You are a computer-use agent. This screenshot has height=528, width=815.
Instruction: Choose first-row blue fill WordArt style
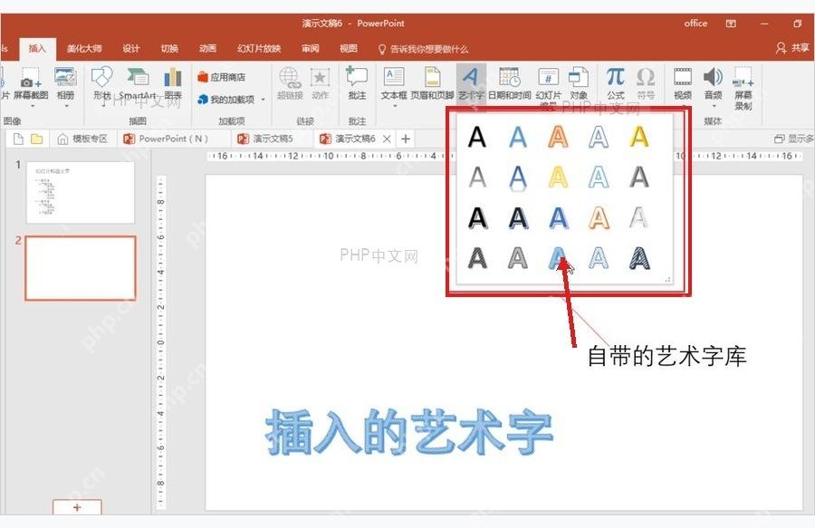coord(517,137)
